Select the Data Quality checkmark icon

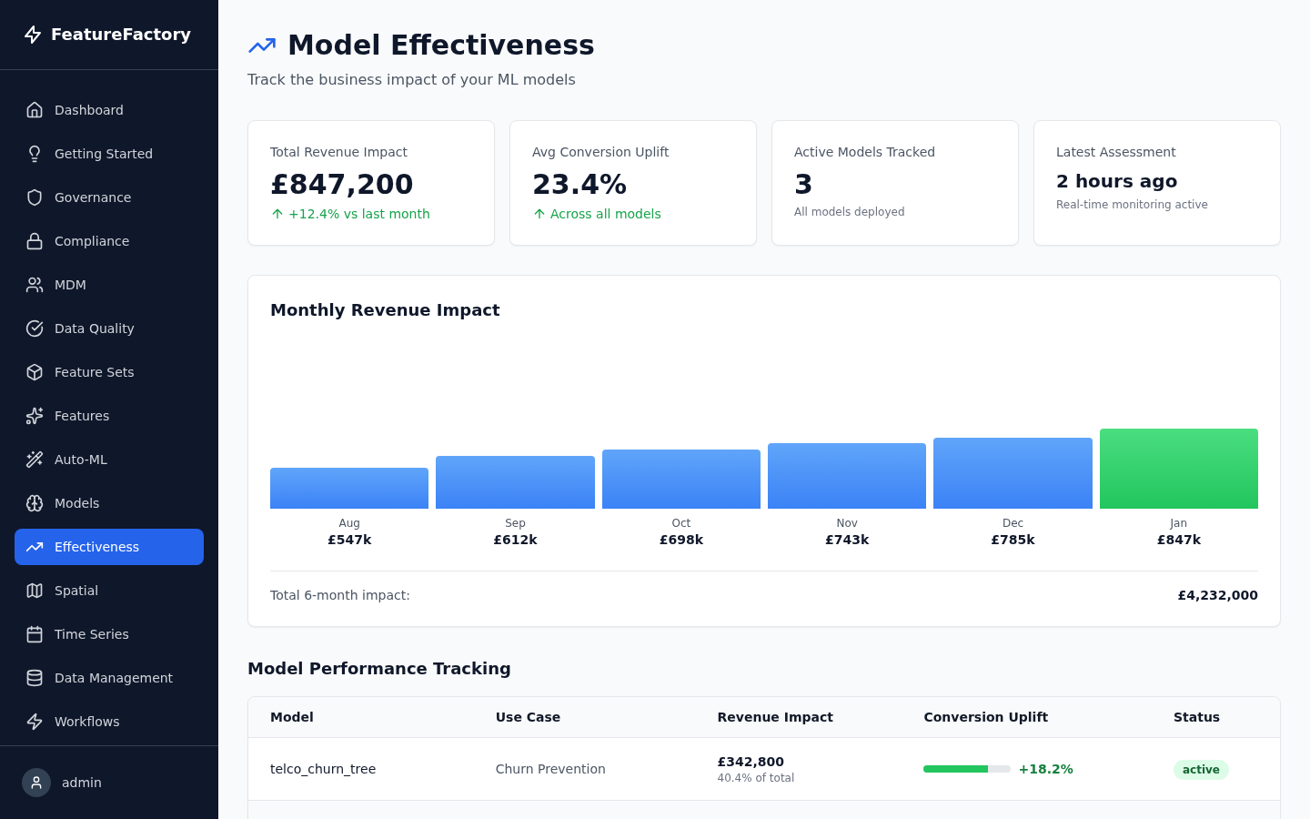click(35, 328)
